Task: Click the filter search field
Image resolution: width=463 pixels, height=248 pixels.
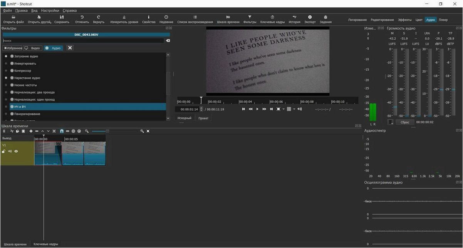Action: [x=83, y=40]
